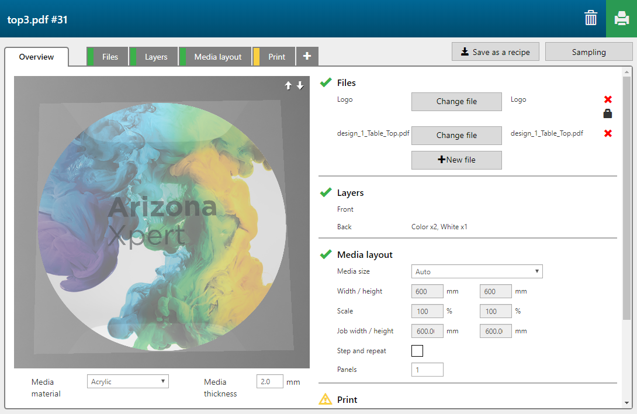
Task: Remove the Logo file with red X
Action: click(x=608, y=99)
